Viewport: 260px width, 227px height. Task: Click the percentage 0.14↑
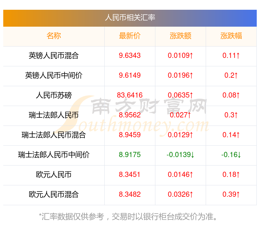231,135
